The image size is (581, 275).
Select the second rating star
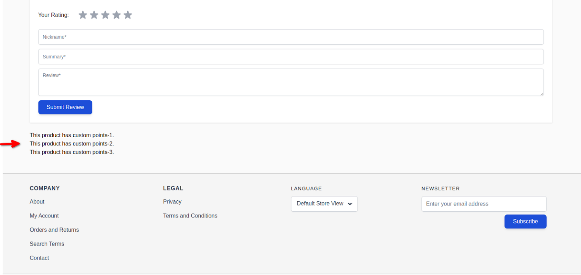coord(94,15)
